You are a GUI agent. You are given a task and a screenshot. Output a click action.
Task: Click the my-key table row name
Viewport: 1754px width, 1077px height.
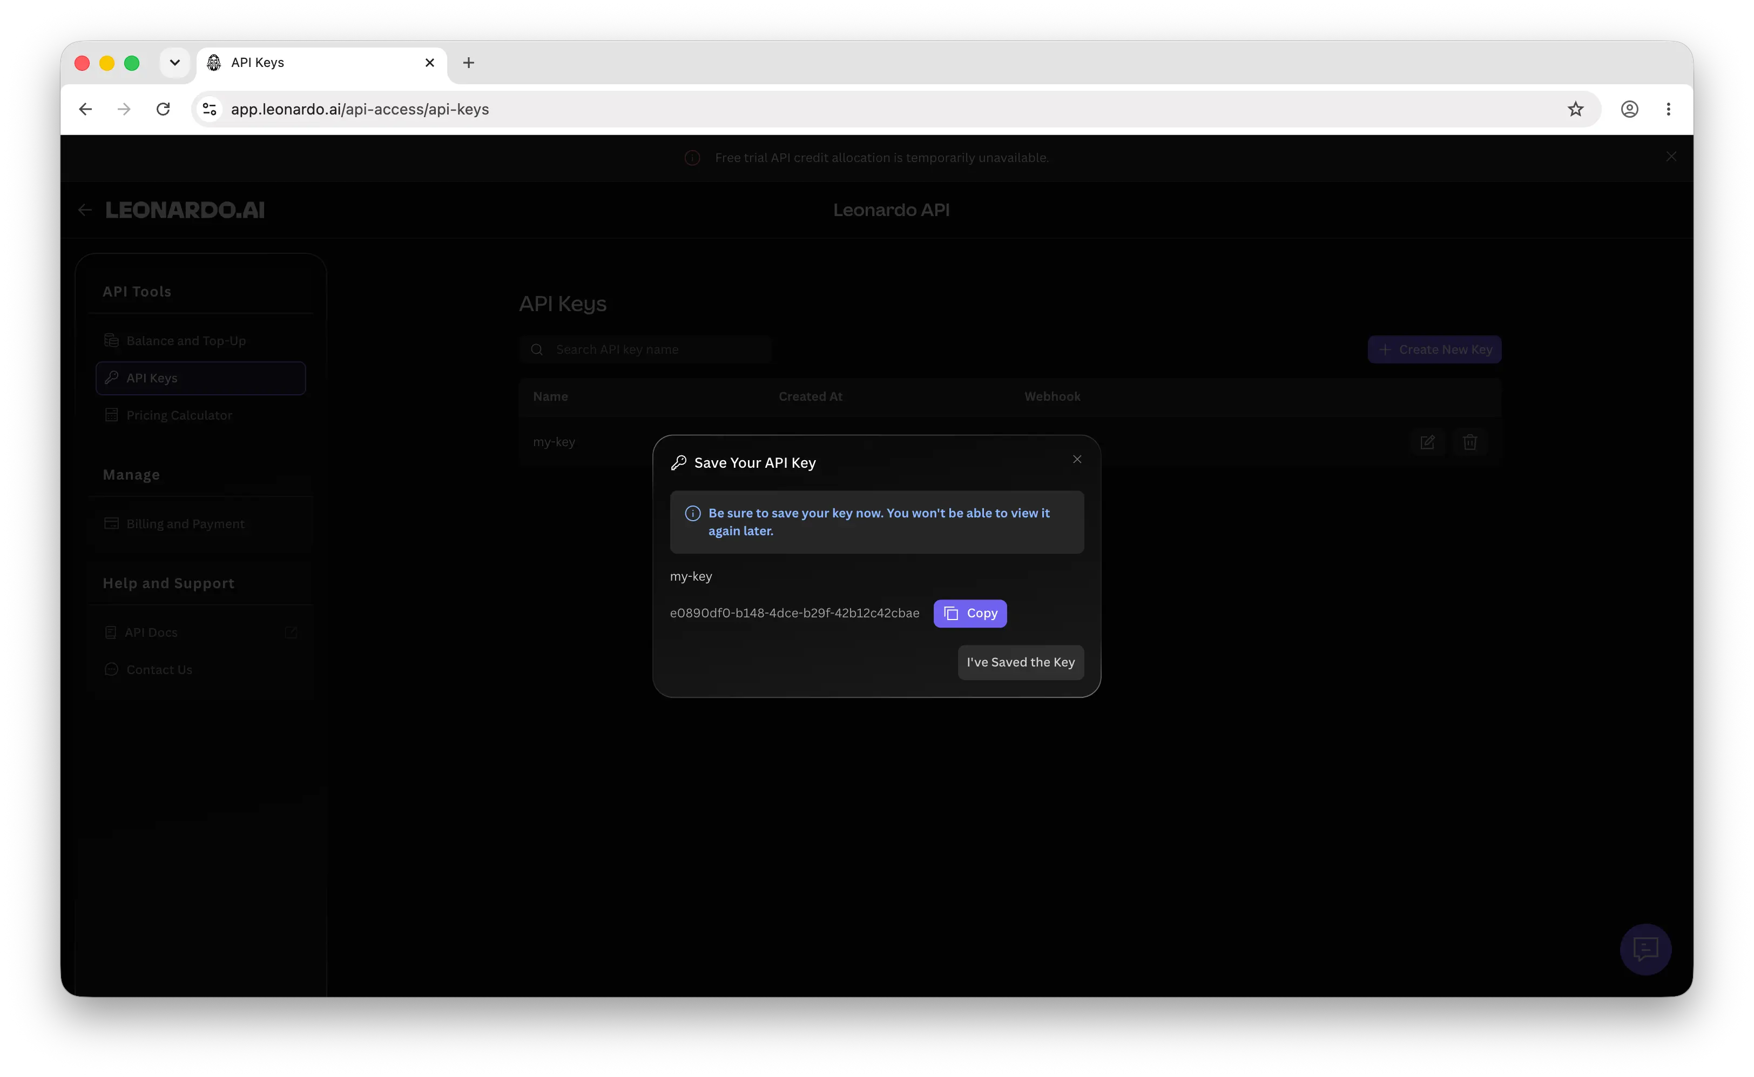[554, 442]
